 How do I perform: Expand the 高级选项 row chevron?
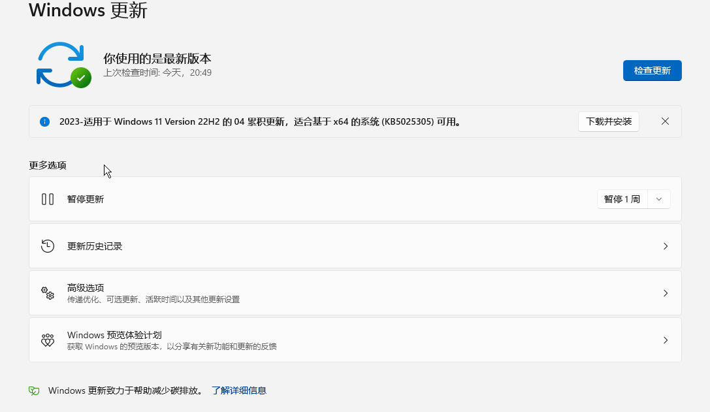coord(666,293)
